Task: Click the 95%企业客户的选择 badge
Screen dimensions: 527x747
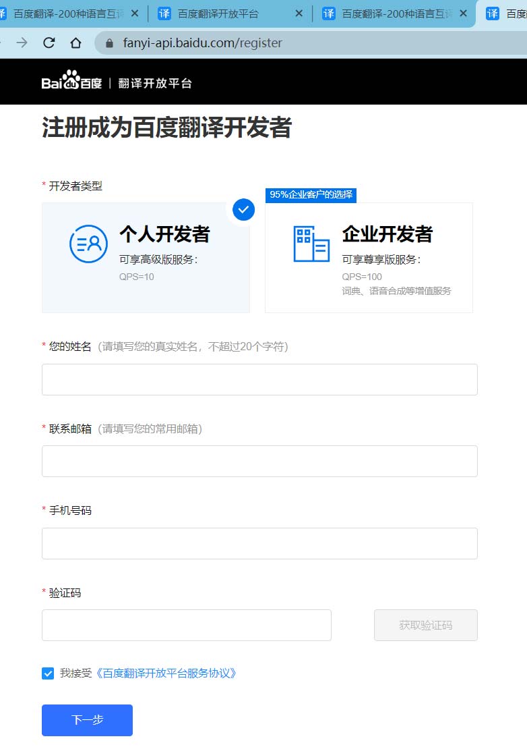Action: point(311,195)
